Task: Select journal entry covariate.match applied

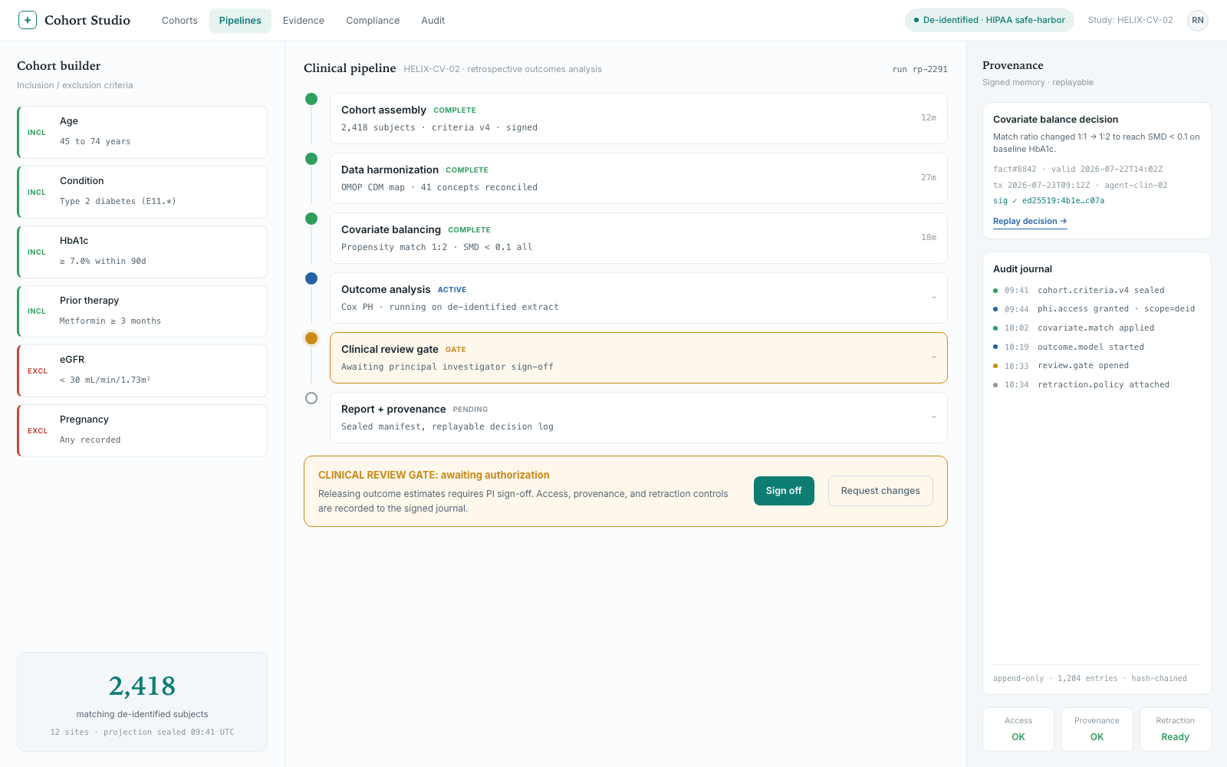Action: 1097,328
